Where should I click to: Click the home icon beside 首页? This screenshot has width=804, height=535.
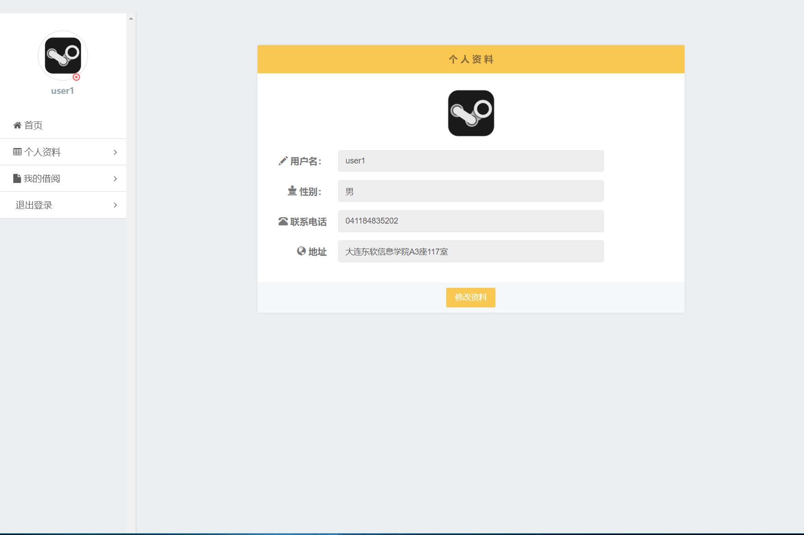pos(17,125)
